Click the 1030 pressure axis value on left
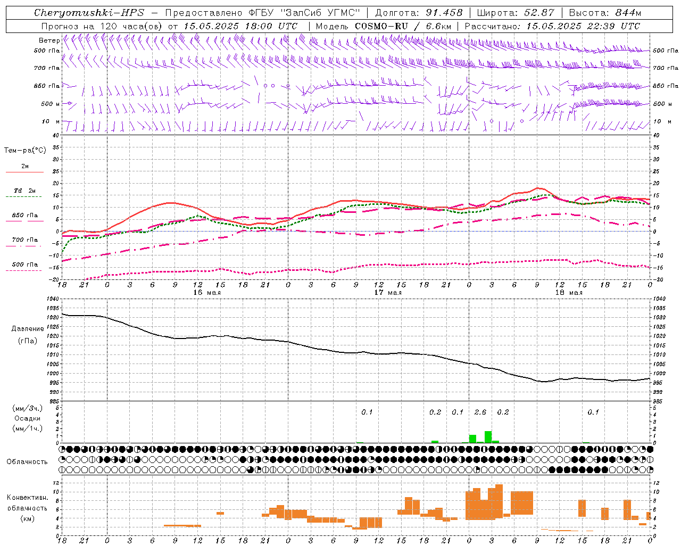681x545 pixels. pos(53,318)
